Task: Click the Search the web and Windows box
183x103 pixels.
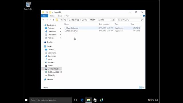Action: 51,100
